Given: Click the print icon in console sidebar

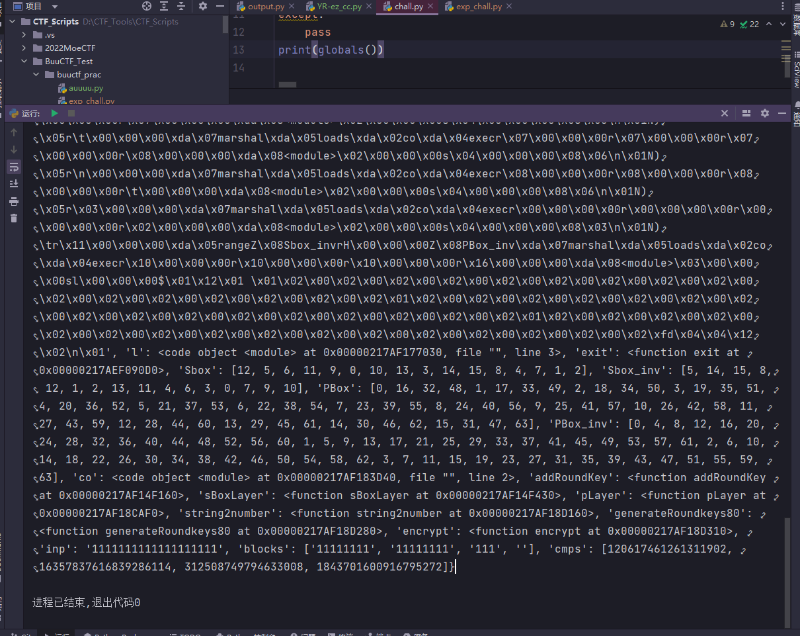Looking at the screenshot, I should pyautogui.click(x=14, y=201).
